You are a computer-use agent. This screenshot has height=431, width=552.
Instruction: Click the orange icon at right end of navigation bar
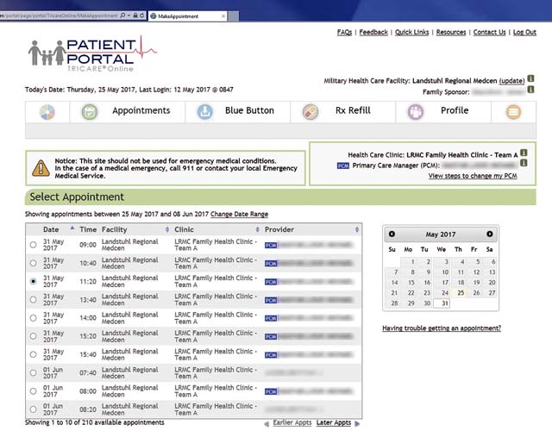point(514,111)
